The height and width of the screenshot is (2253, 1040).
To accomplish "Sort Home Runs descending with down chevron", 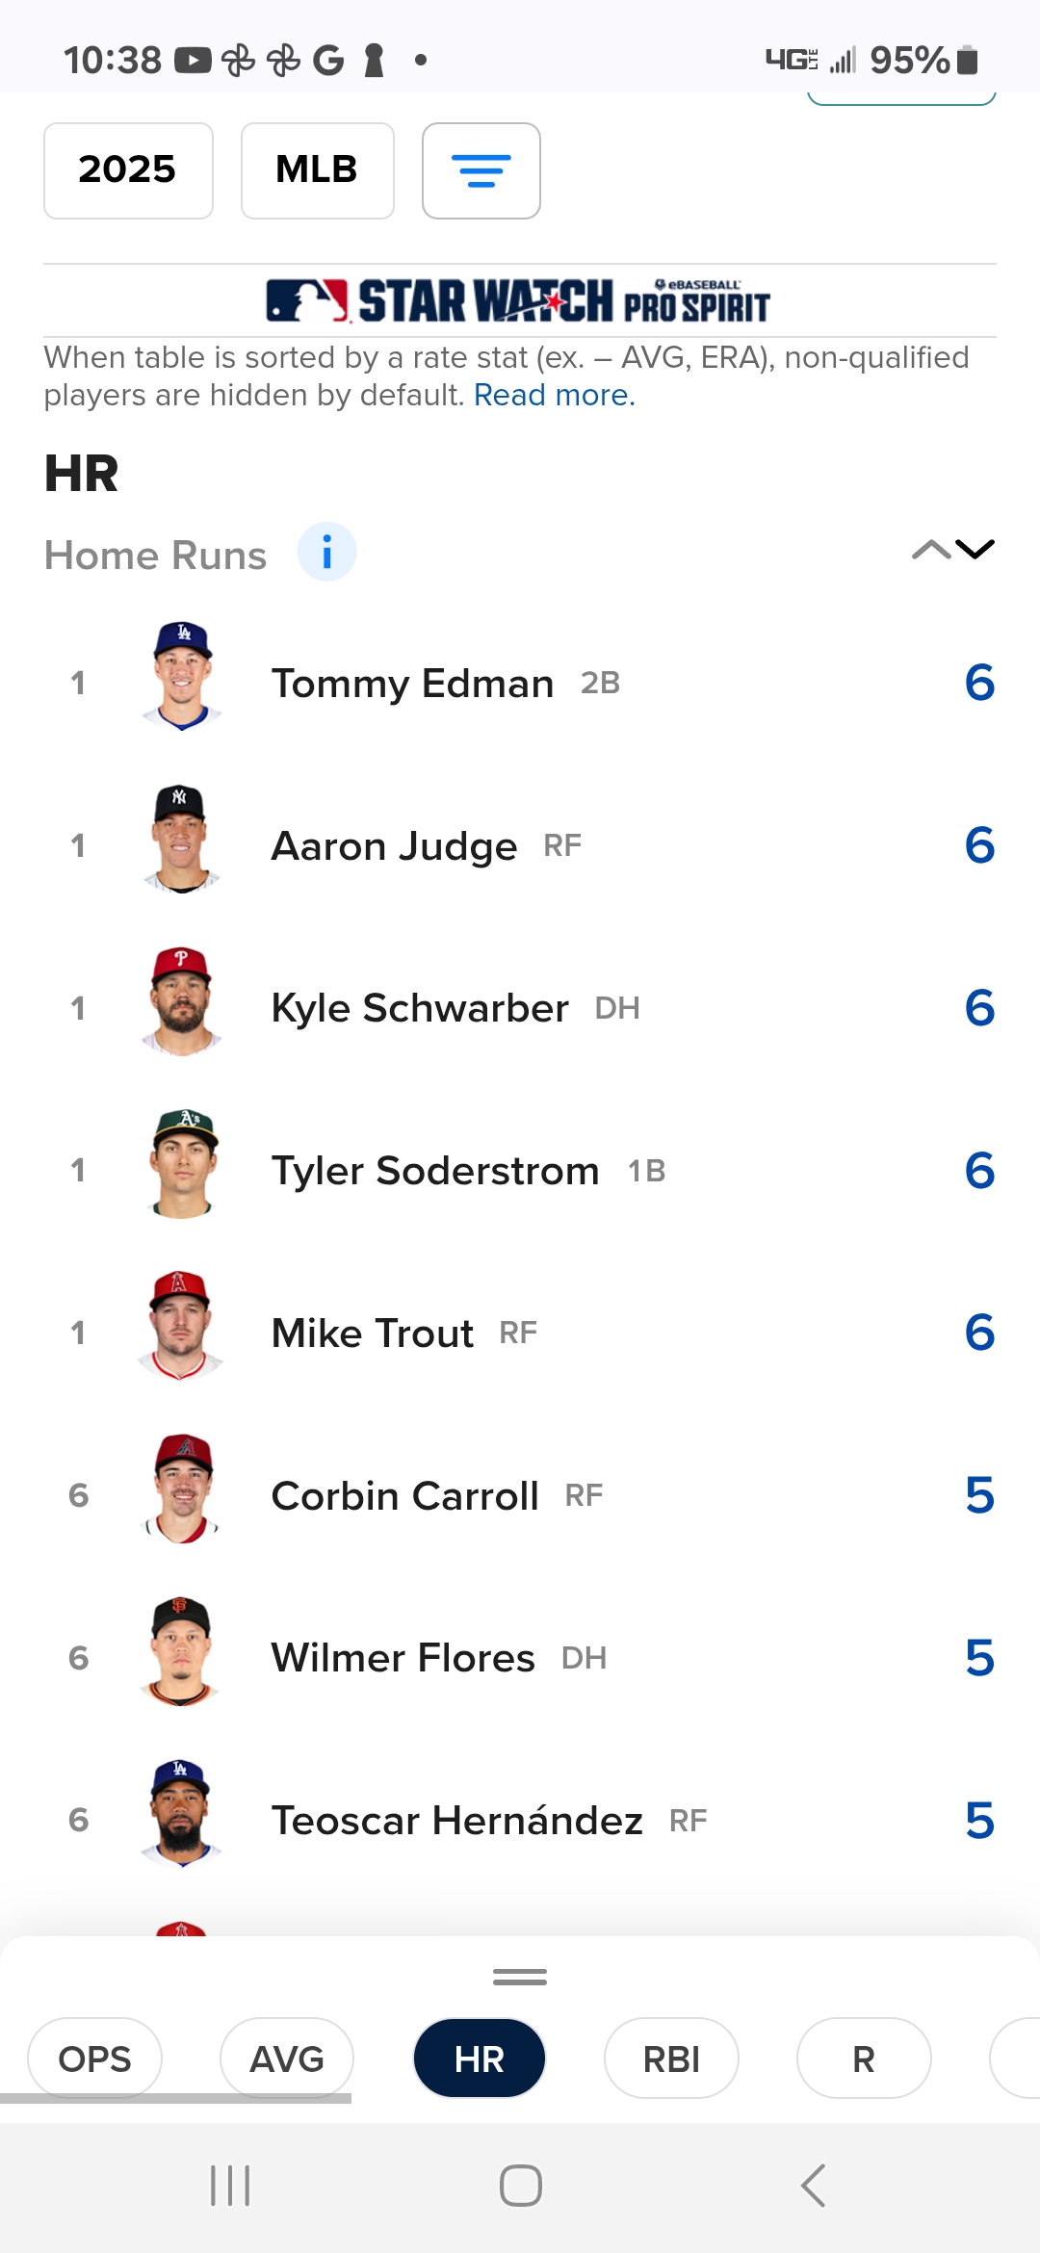I will [975, 550].
